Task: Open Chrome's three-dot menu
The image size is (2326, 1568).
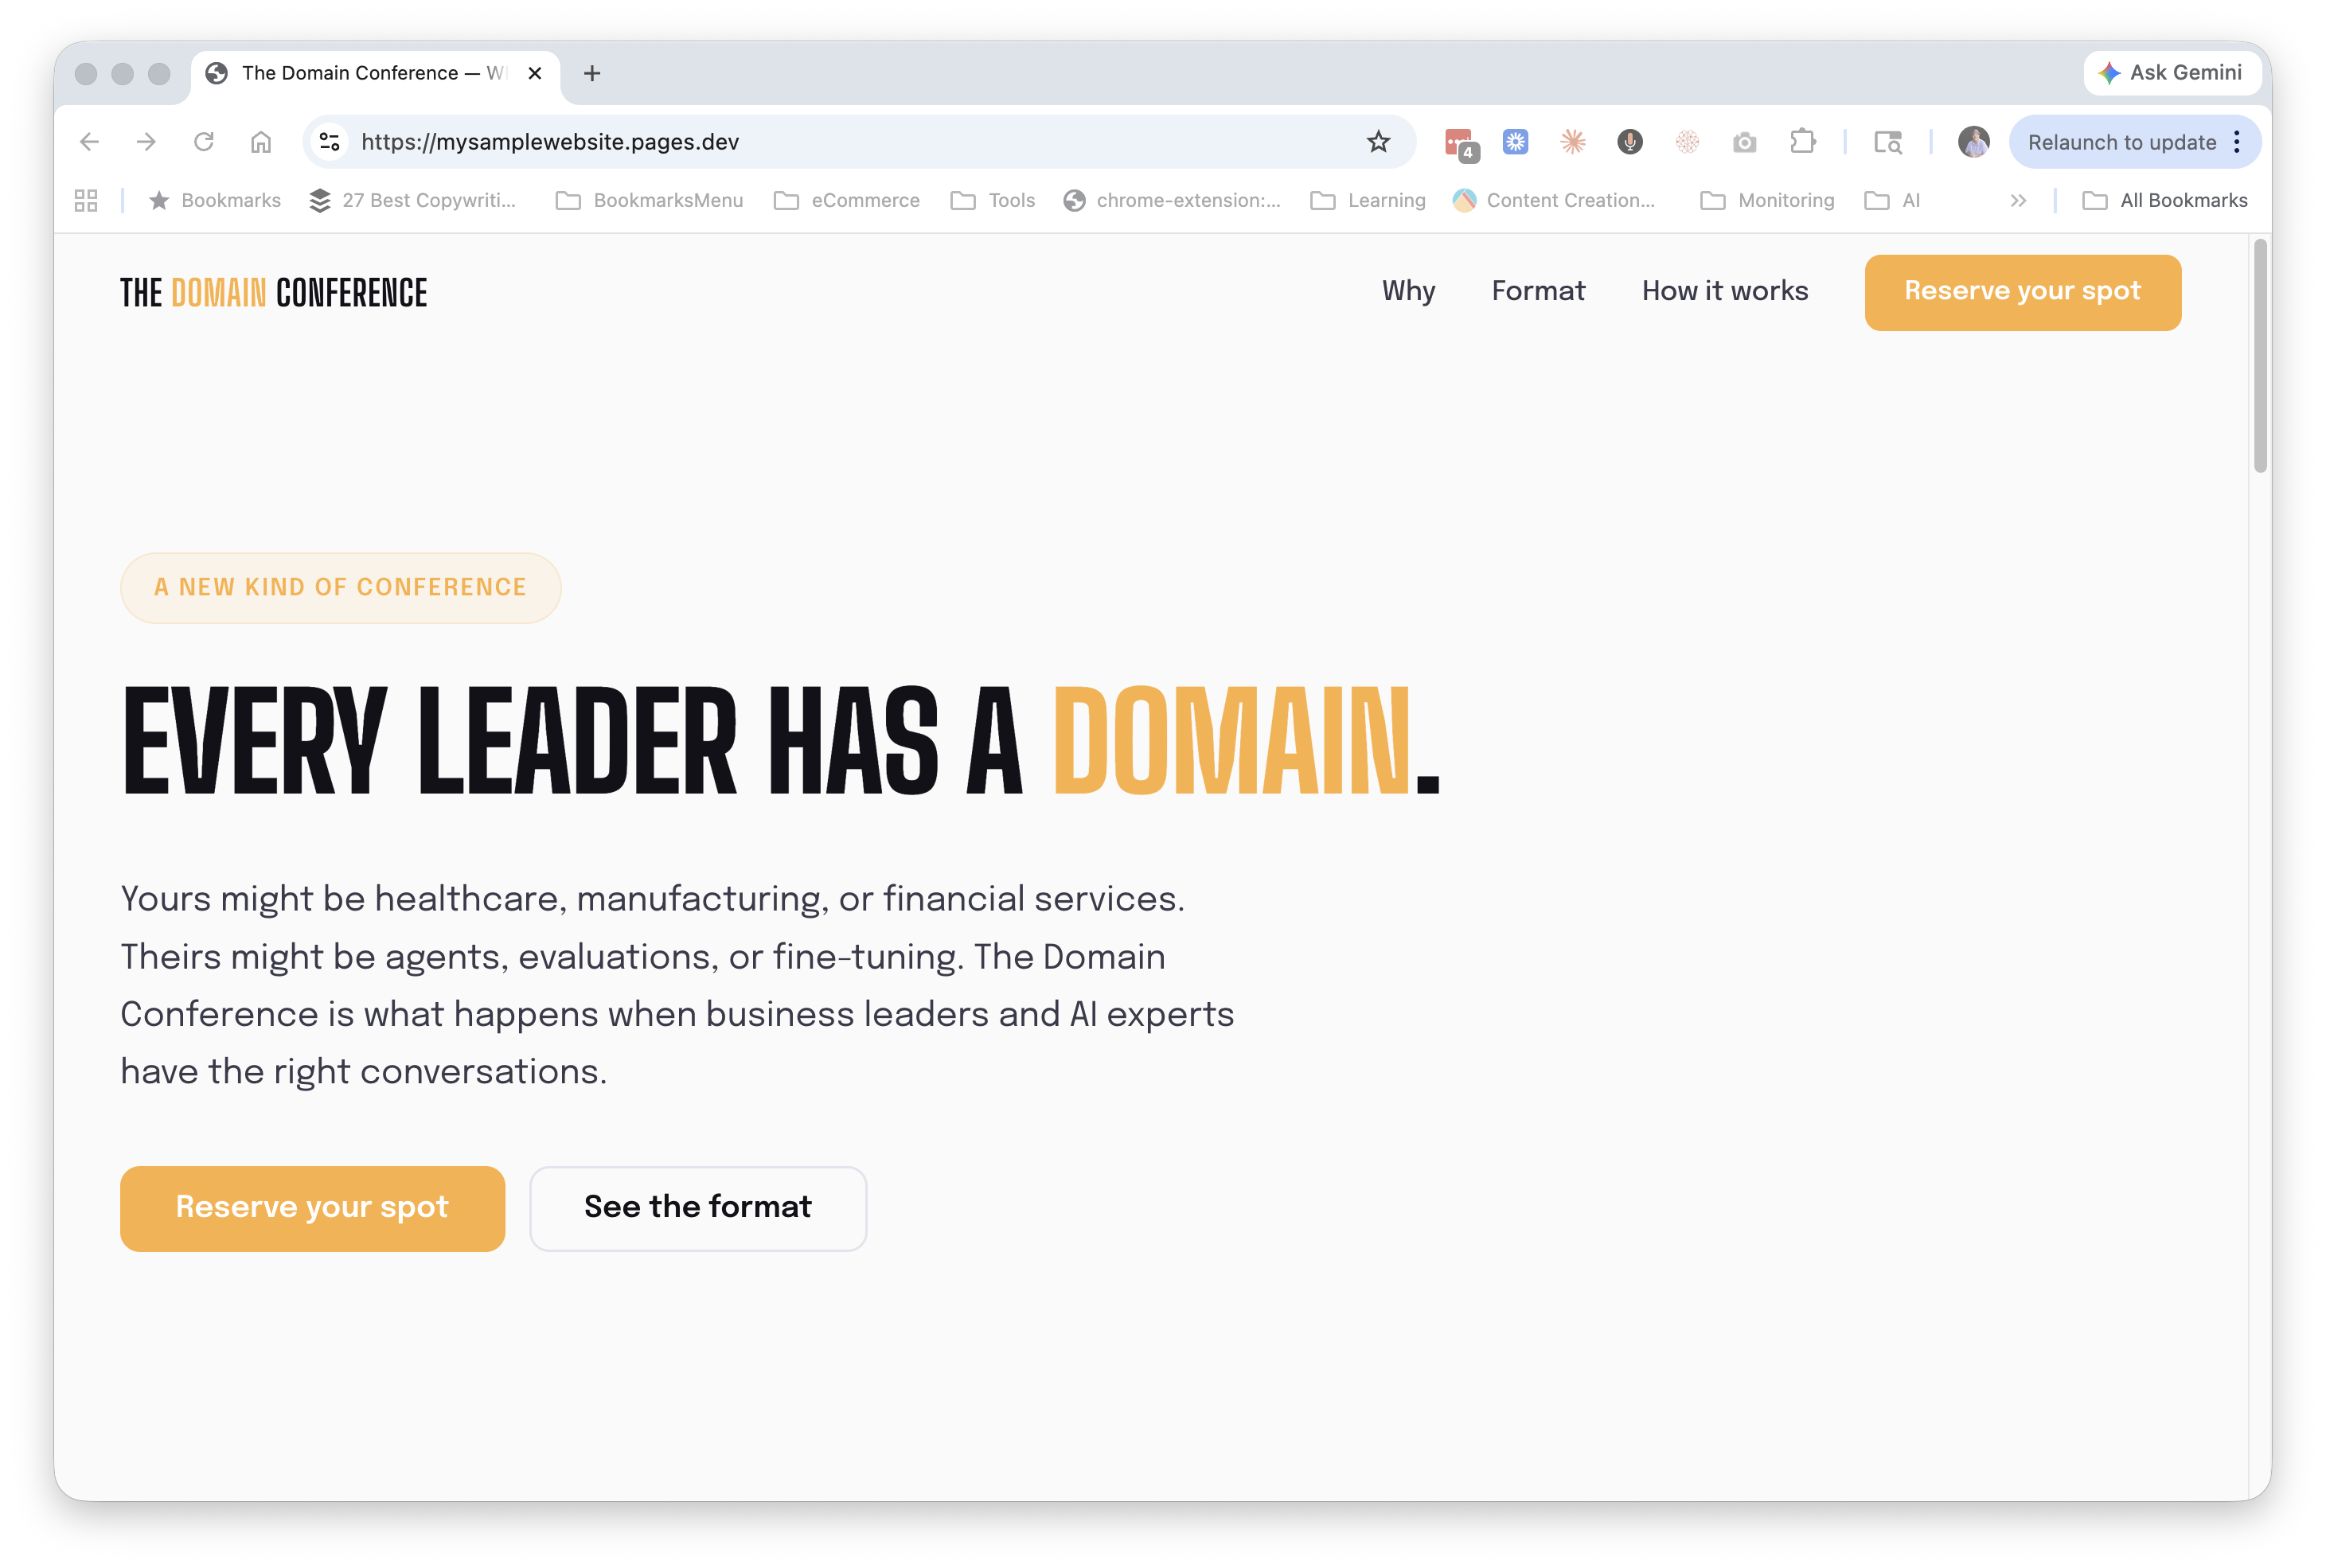Action: (x=2237, y=142)
